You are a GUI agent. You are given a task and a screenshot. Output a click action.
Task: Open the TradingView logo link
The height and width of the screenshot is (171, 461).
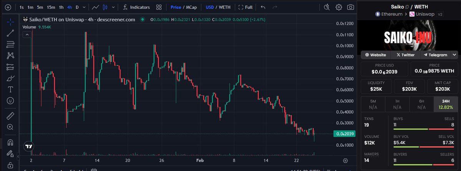tap(28, 146)
